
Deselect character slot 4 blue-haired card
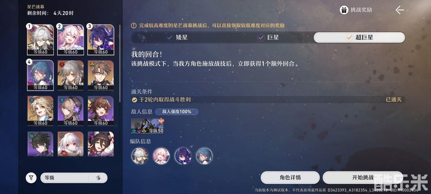(40, 75)
